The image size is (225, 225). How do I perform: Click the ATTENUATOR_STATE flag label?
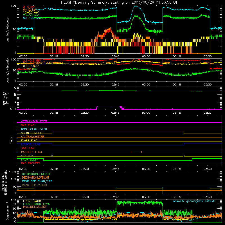pos(34,121)
